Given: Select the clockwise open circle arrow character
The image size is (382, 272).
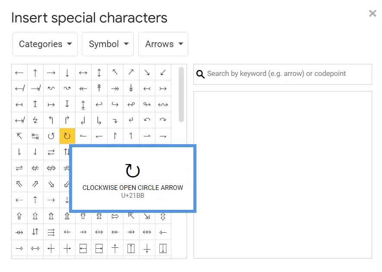Looking at the screenshot, I should pos(67,136).
